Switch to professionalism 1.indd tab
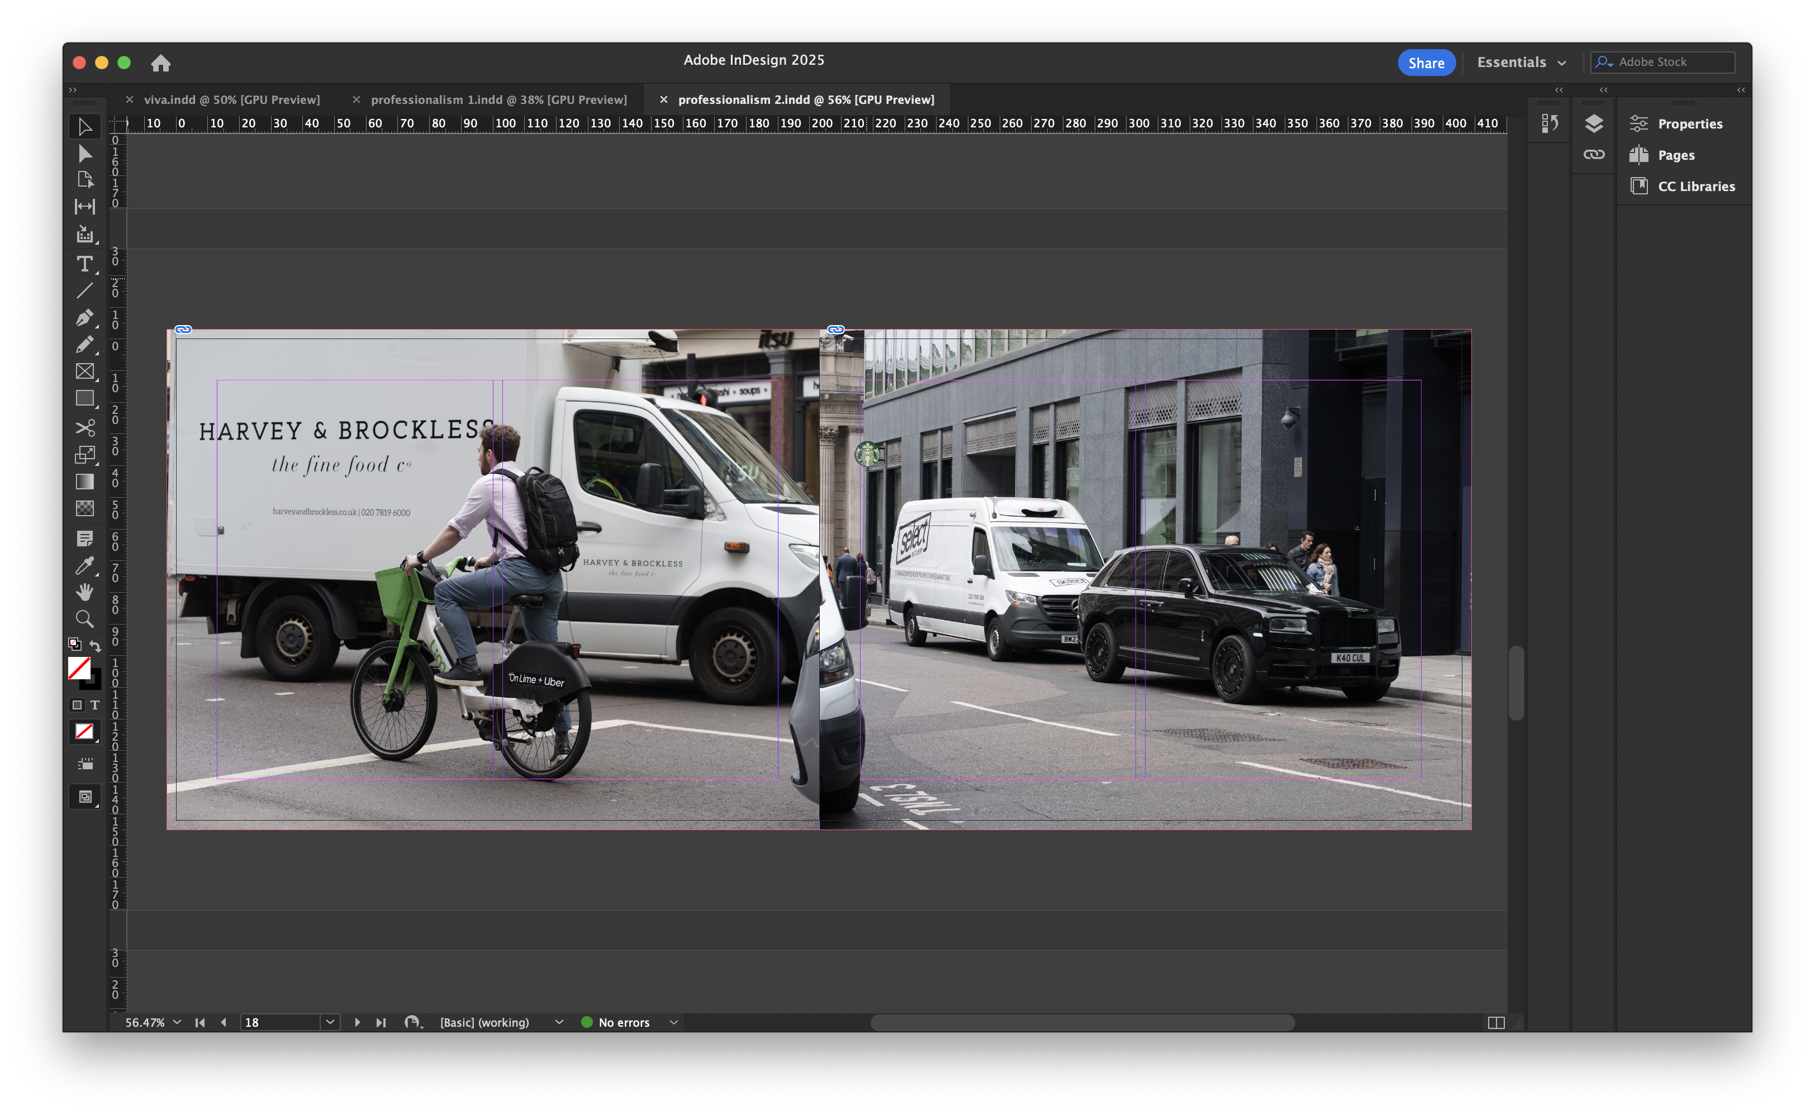 [x=498, y=99]
